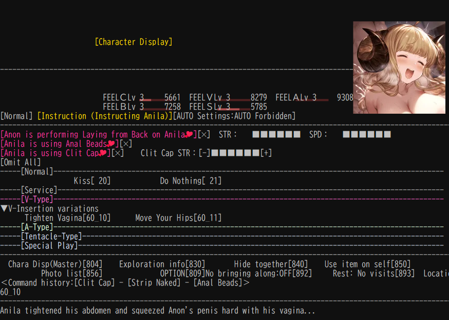
Task: Collapse the V-Insertion variations triangle
Action: pos(4,208)
